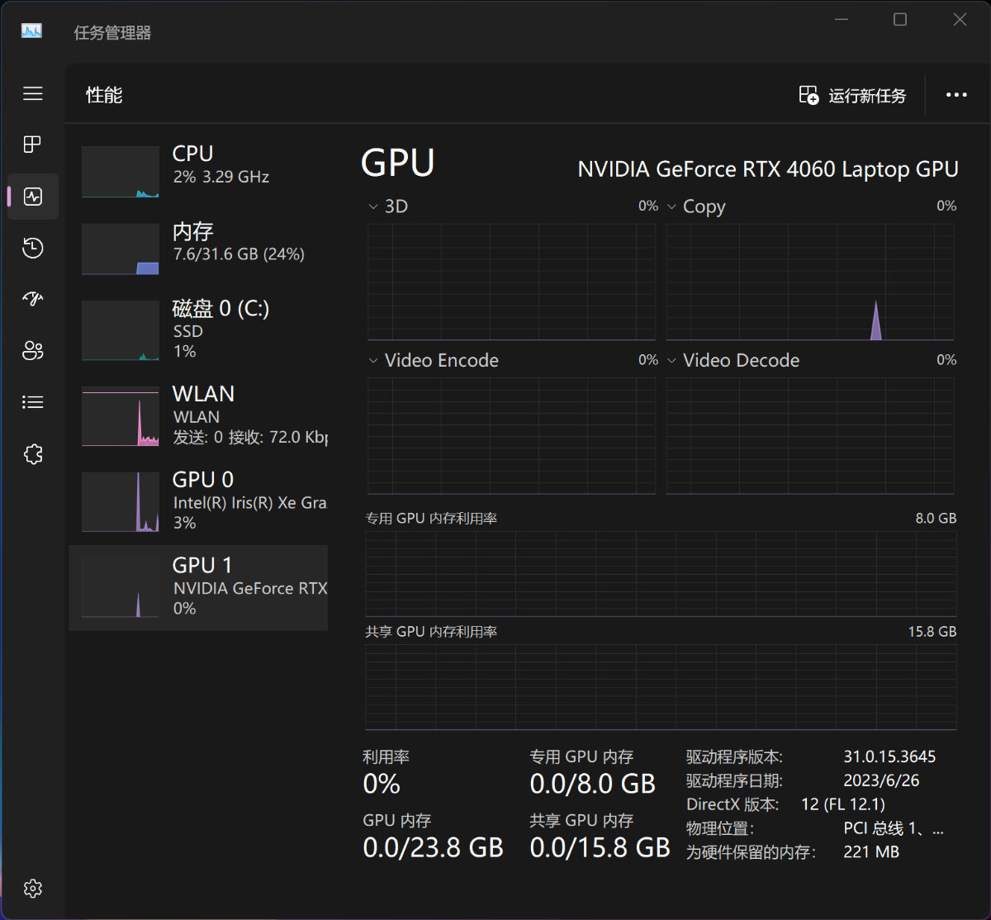Screen dimensions: 991x920
Task: Open the three-dot more options menu
Action: (x=956, y=95)
